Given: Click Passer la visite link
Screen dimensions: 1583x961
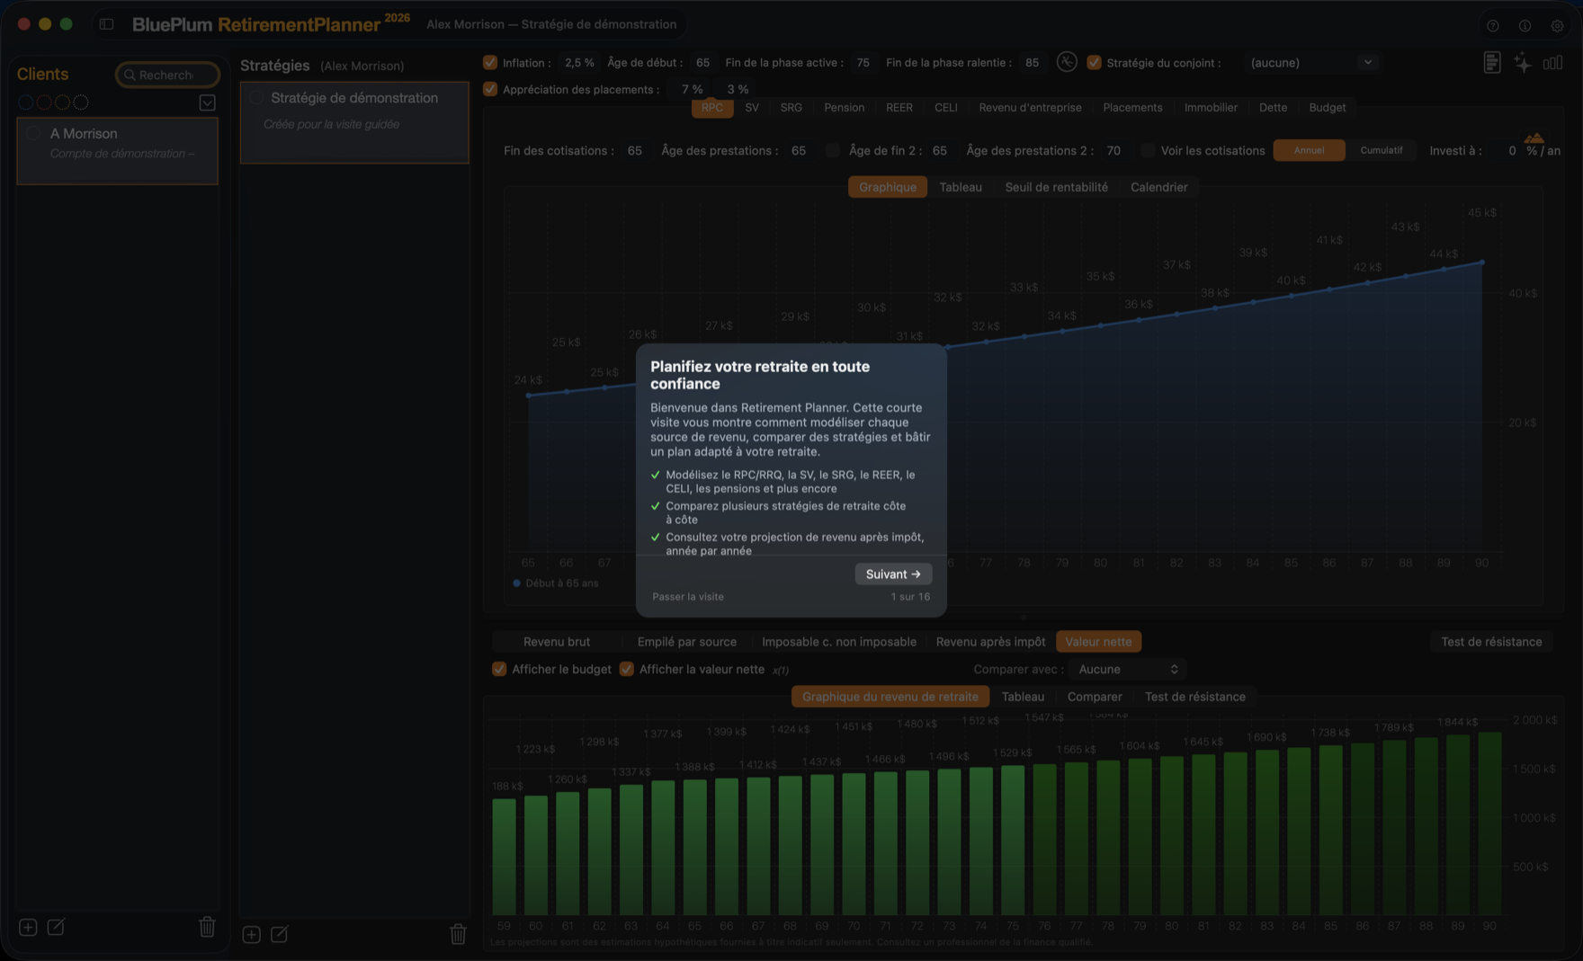Looking at the screenshot, I should pyautogui.click(x=688, y=597).
